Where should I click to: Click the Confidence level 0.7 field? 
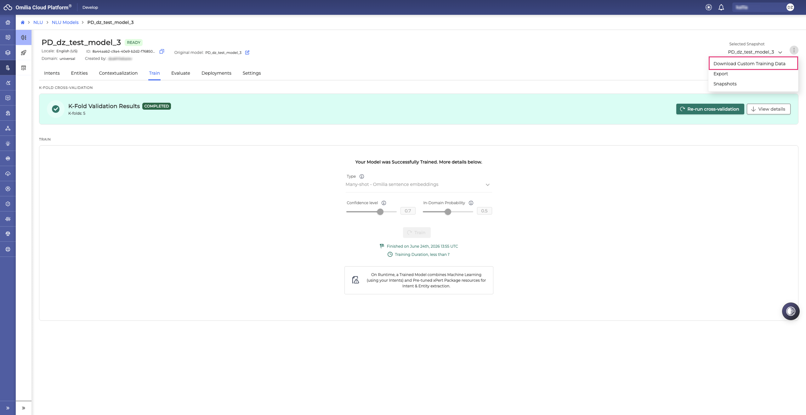point(408,211)
